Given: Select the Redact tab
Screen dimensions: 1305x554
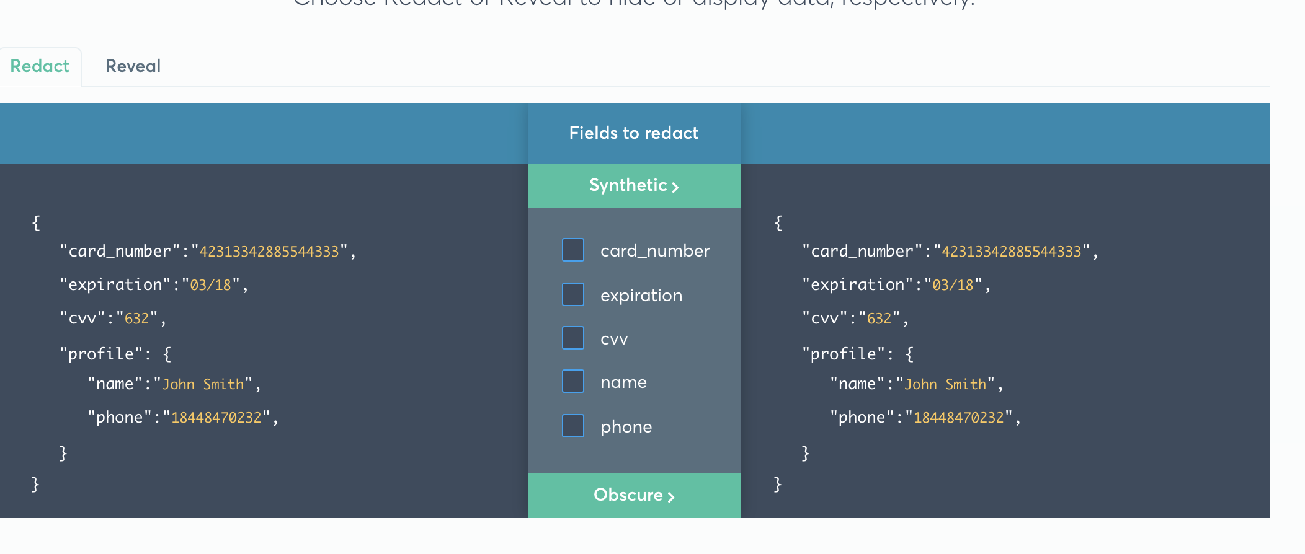Looking at the screenshot, I should 40,66.
